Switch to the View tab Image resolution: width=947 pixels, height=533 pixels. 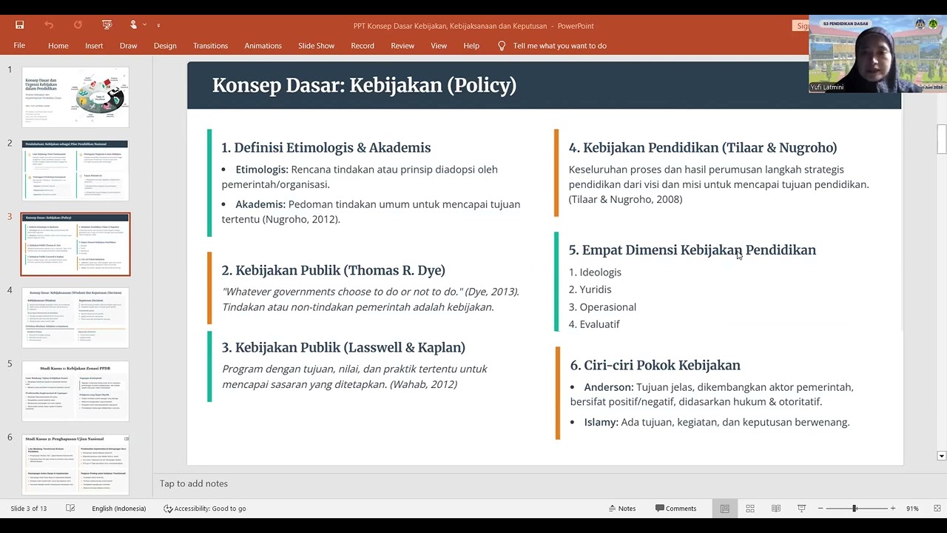click(x=439, y=46)
